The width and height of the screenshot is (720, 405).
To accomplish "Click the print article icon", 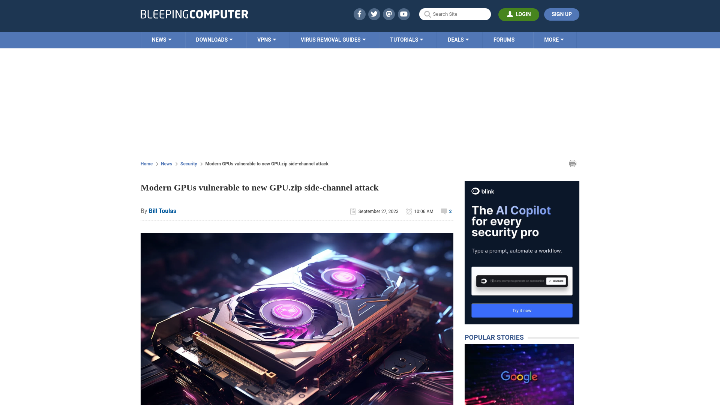I will pyautogui.click(x=572, y=163).
